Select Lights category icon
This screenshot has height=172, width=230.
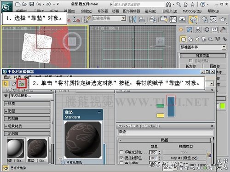click(197, 39)
